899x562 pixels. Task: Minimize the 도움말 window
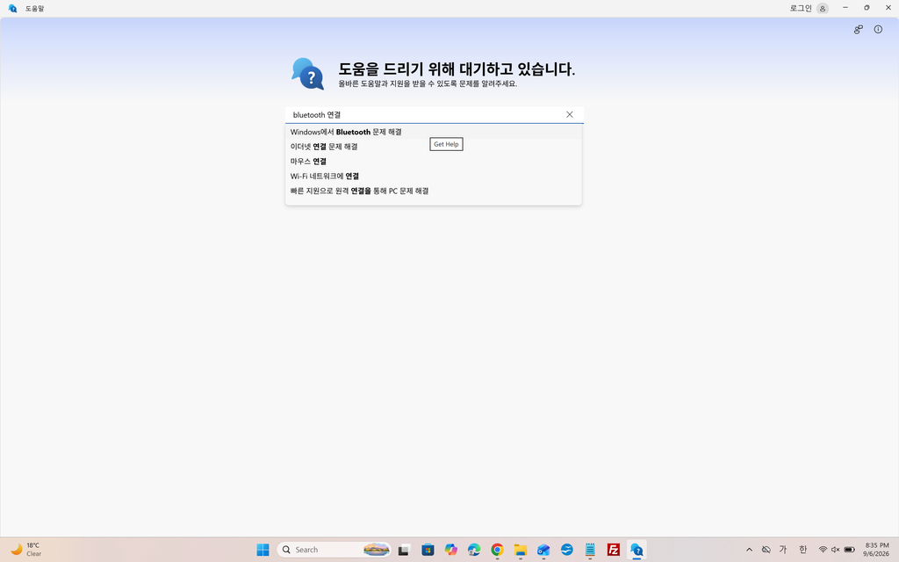(x=845, y=8)
